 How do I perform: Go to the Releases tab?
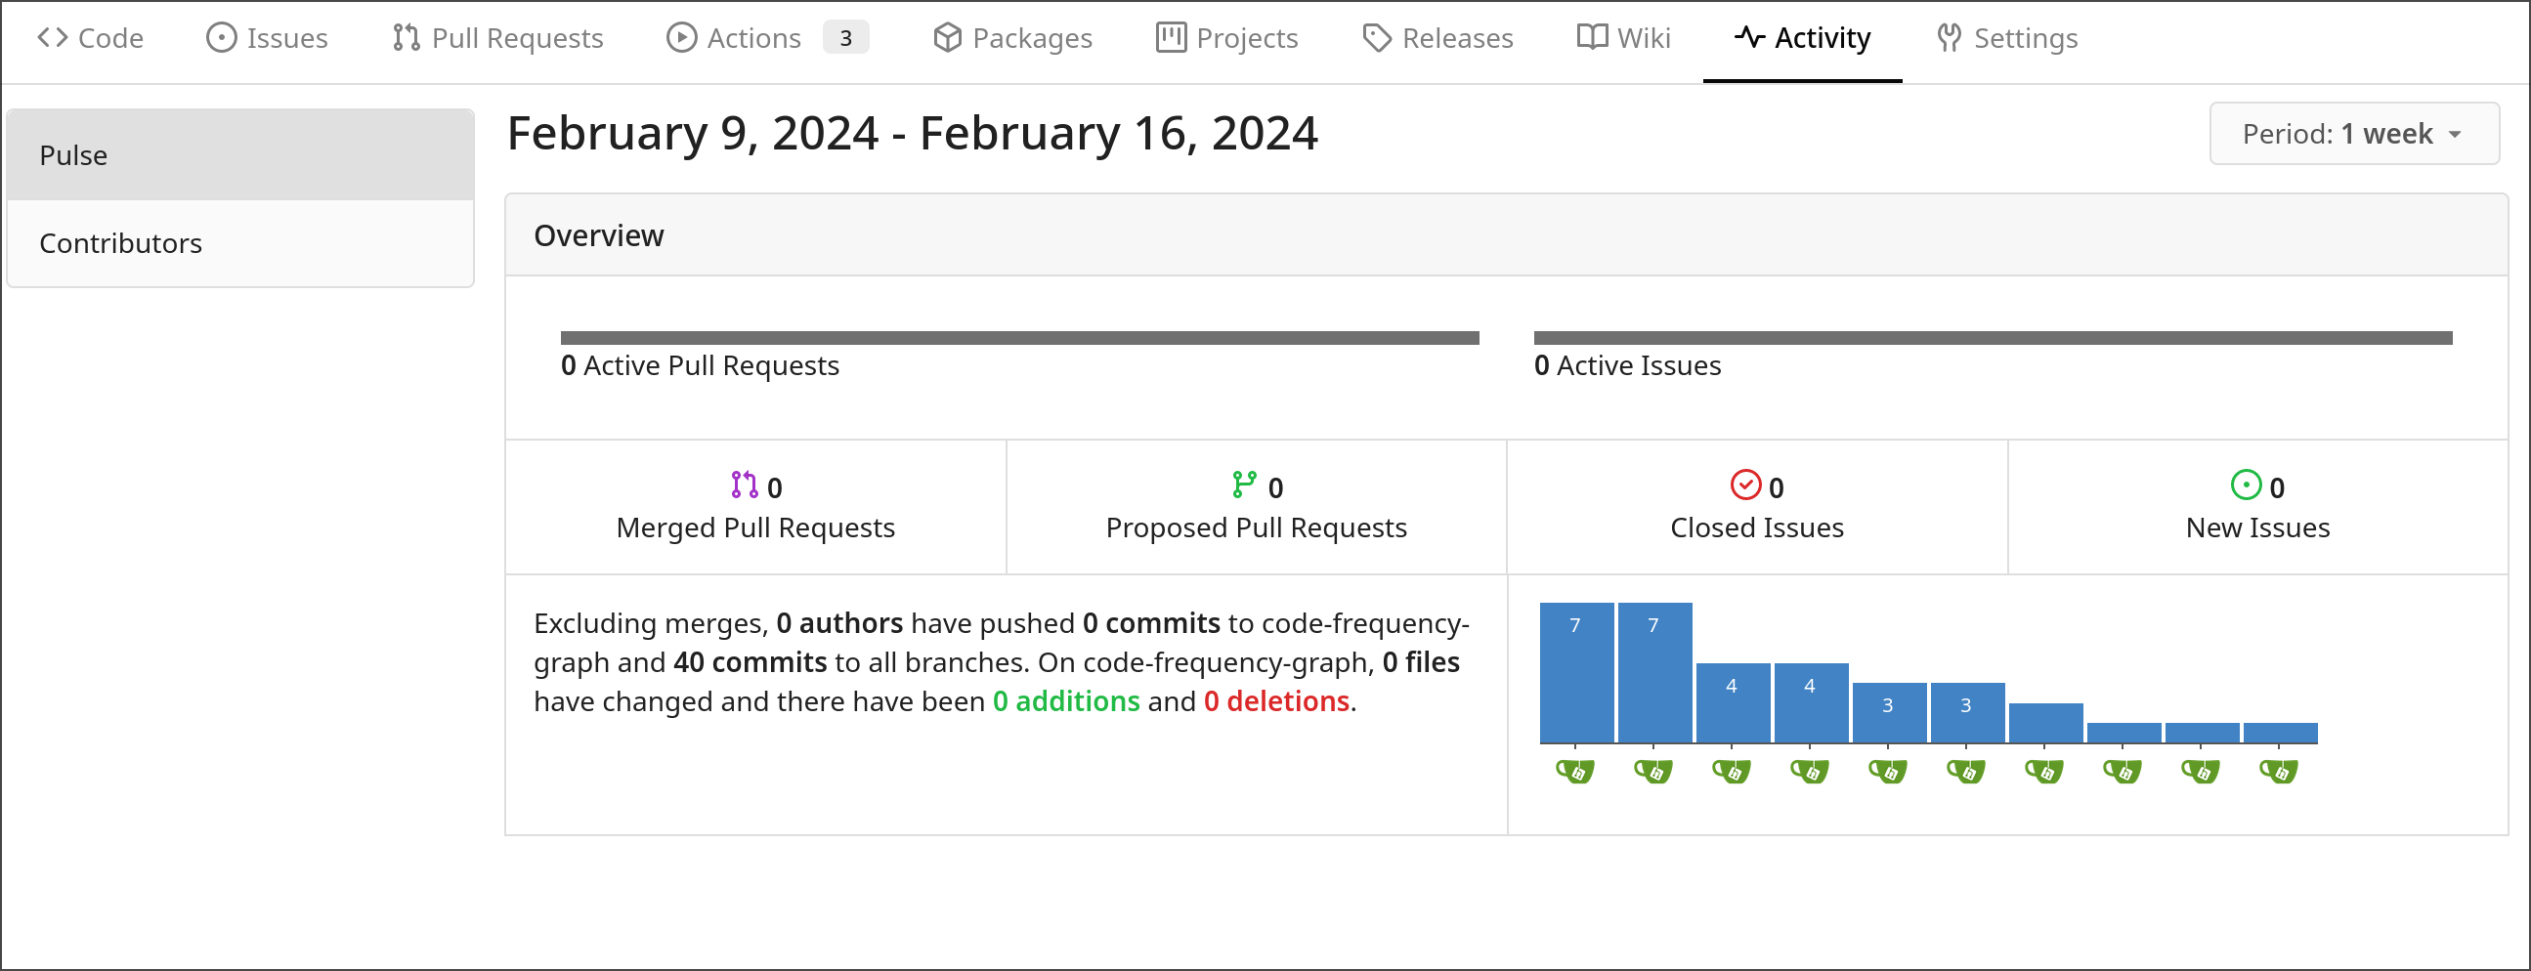pyautogui.click(x=1437, y=38)
